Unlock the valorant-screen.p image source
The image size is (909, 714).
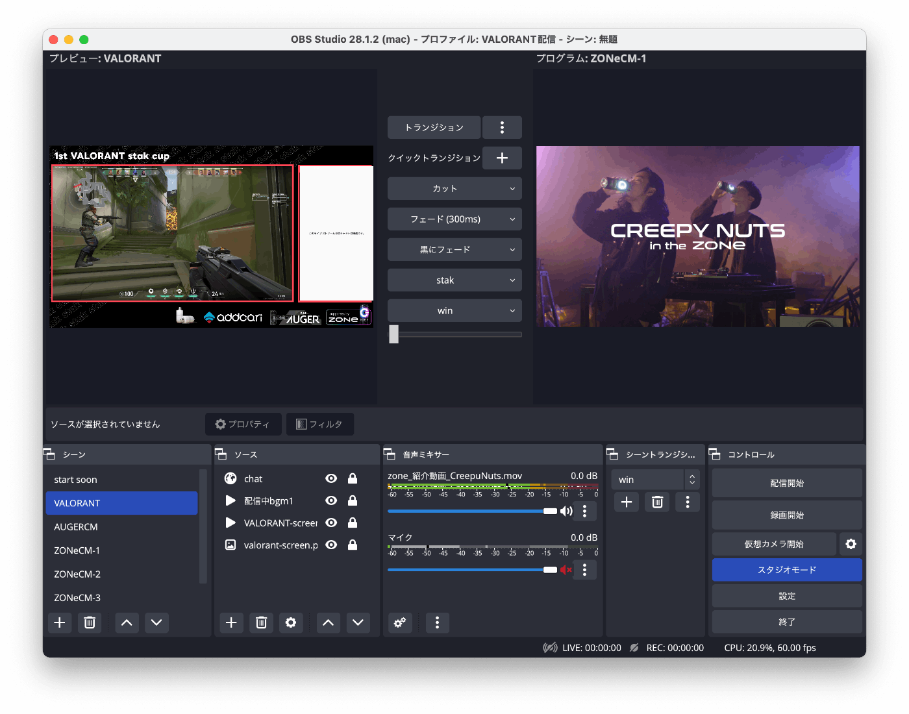click(353, 545)
